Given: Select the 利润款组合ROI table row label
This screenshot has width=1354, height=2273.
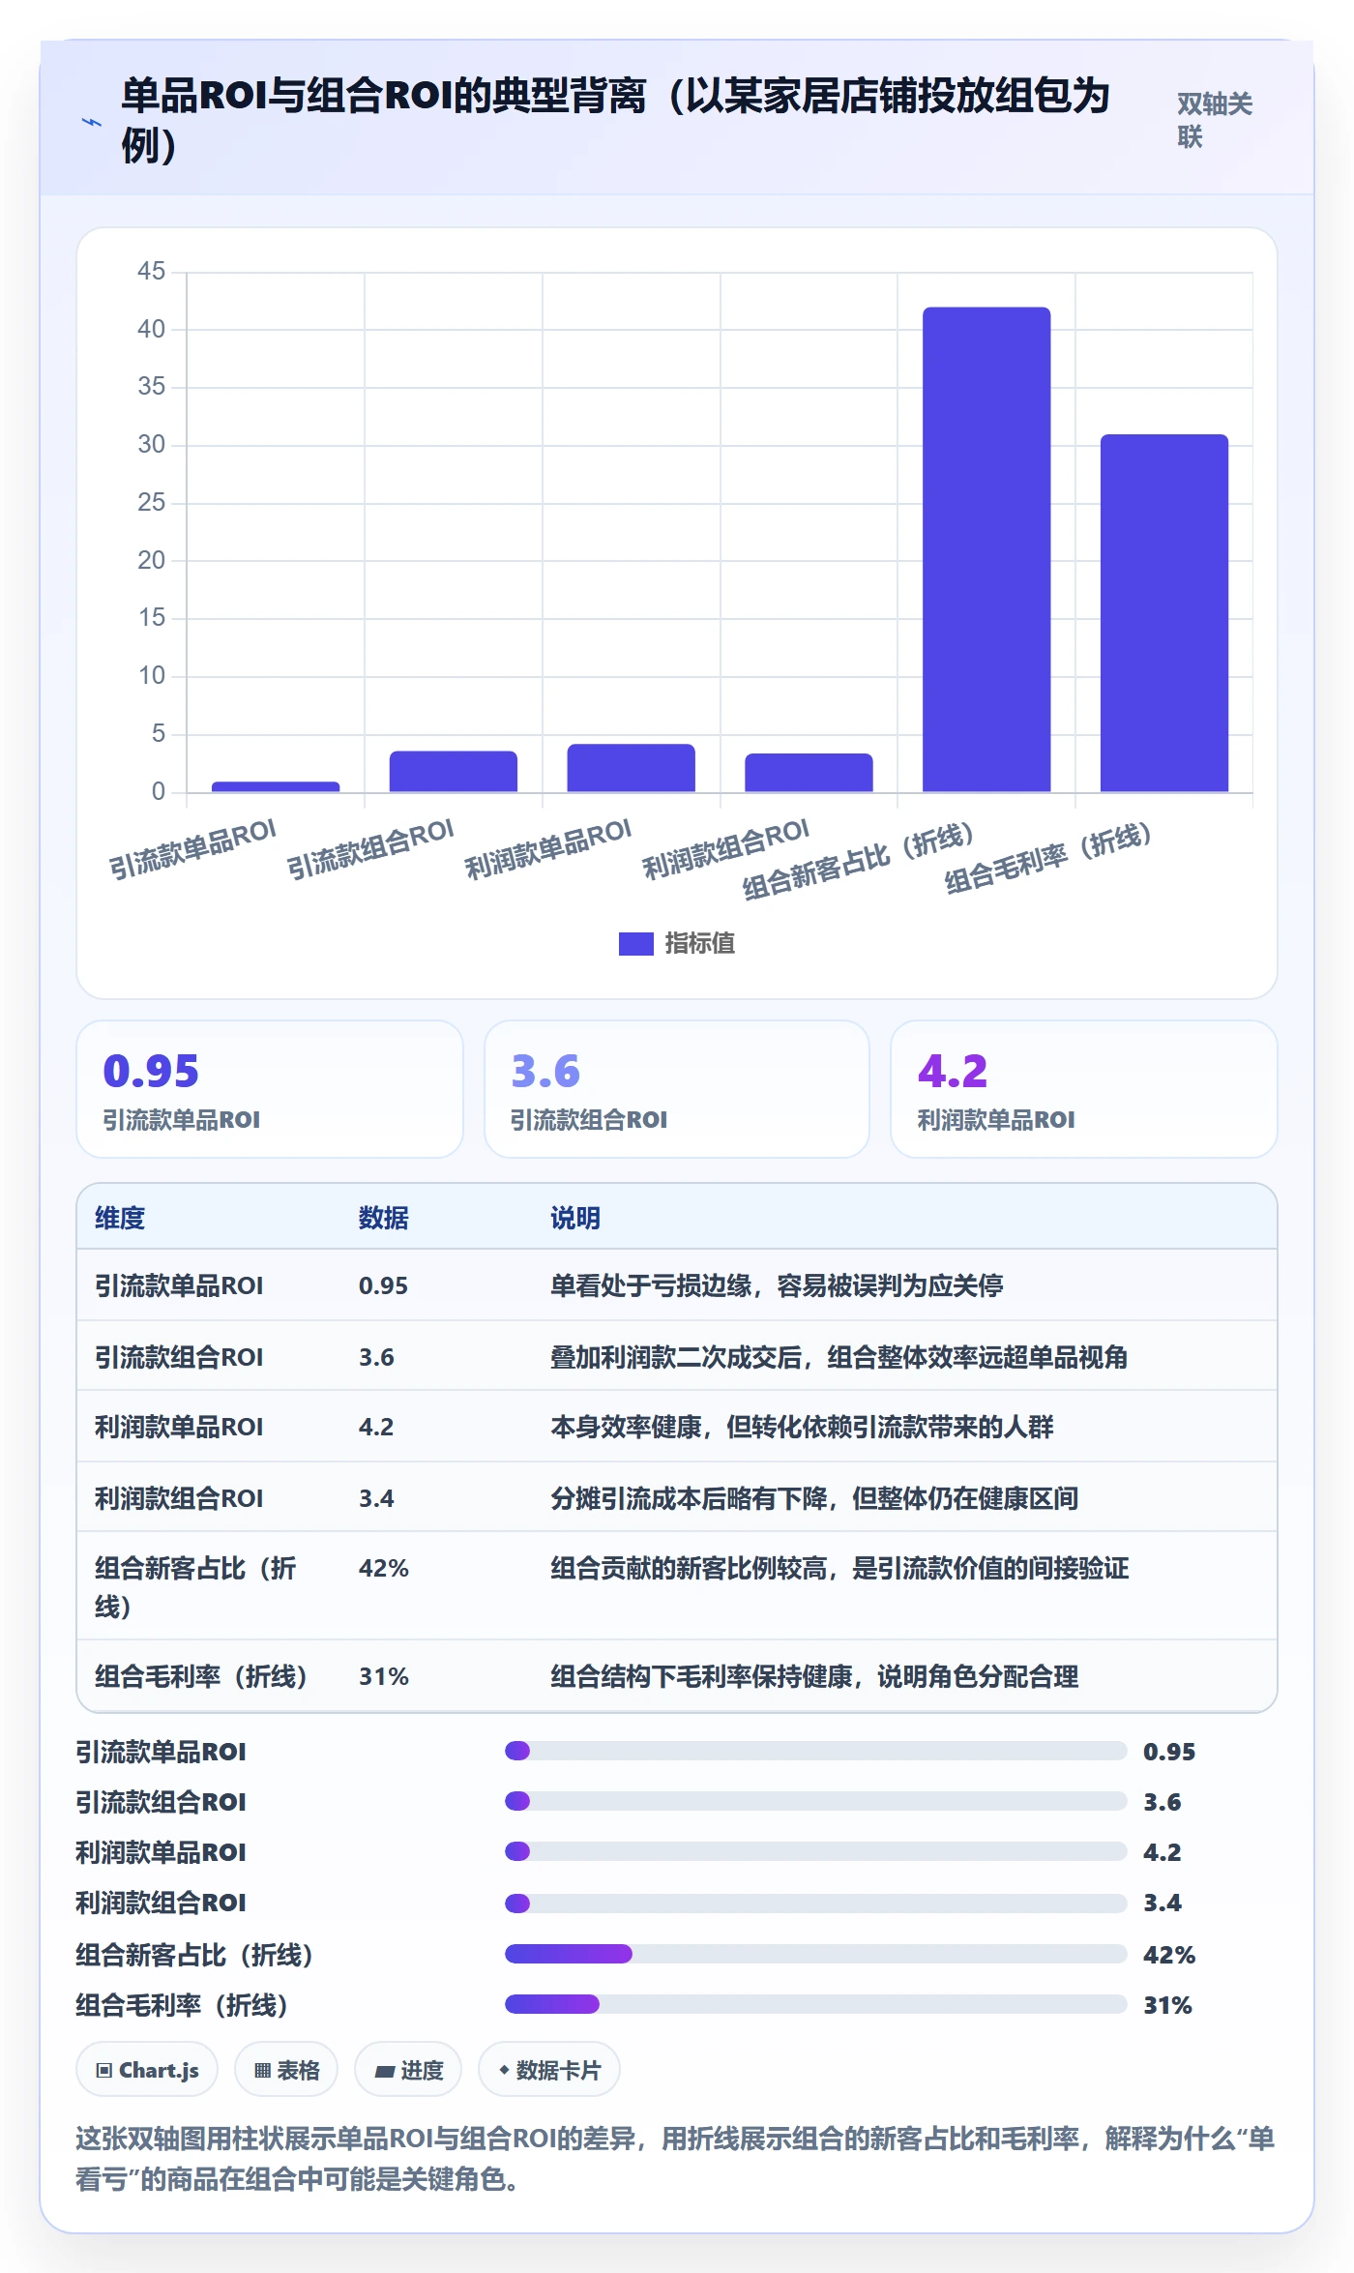Looking at the screenshot, I should (x=179, y=1498).
